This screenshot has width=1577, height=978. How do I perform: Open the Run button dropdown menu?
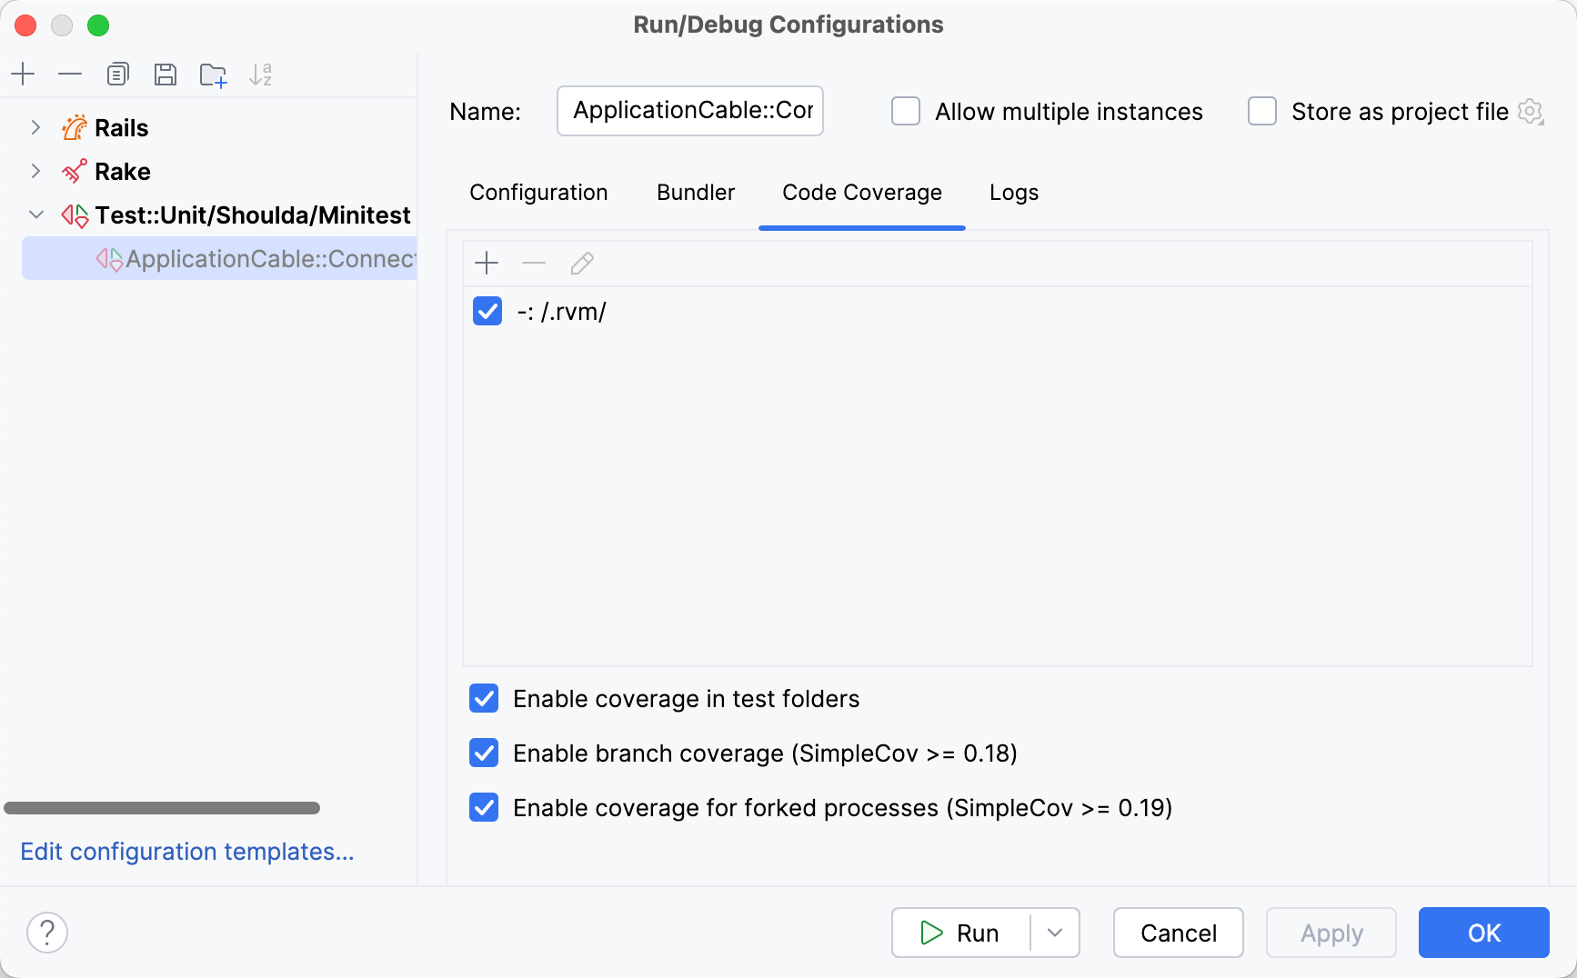(1055, 933)
